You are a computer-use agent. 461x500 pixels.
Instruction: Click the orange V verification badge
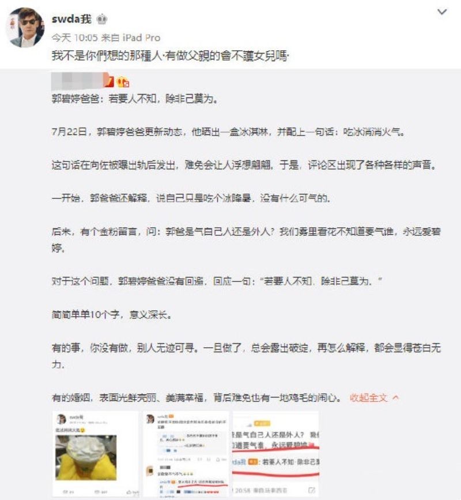tap(109, 81)
